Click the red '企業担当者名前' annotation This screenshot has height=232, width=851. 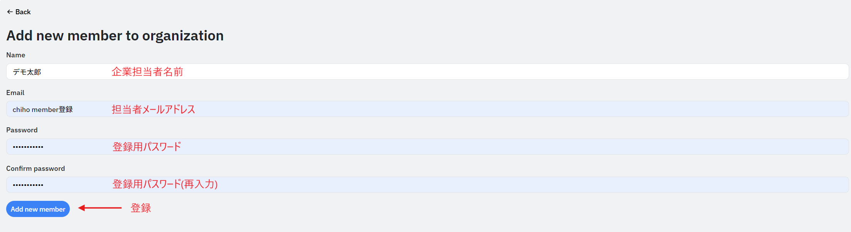pos(147,72)
